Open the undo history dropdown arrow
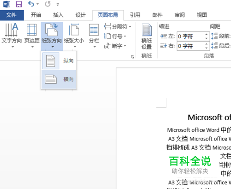 (38, 4)
